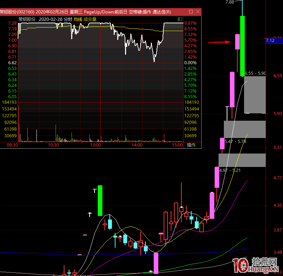Click the 9.97% percentage label
The height and width of the screenshot is (276, 283).
(x=191, y=23)
